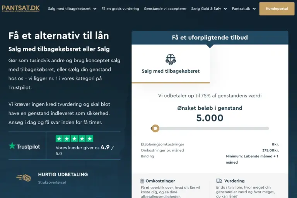Click the Få et uforpligtende tilbud header
The image size is (297, 198).
tap(210, 38)
